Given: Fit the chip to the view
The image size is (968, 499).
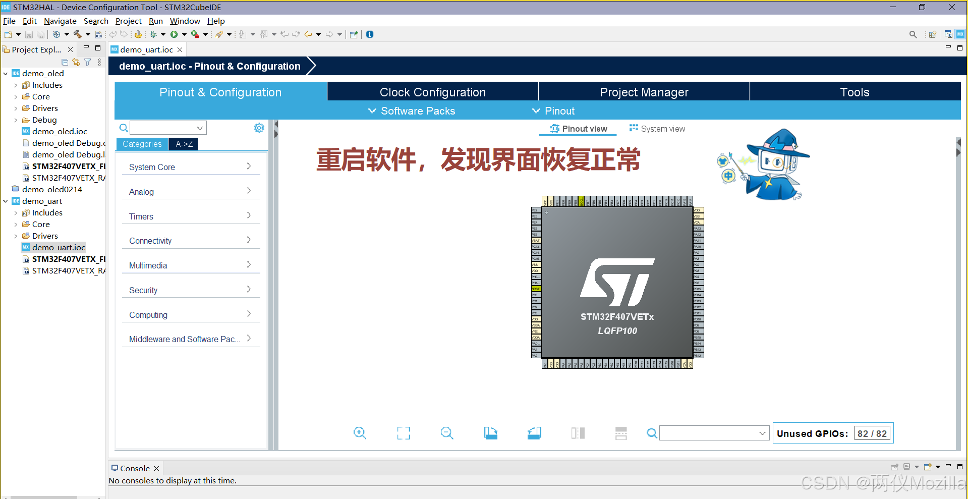Looking at the screenshot, I should (x=404, y=433).
